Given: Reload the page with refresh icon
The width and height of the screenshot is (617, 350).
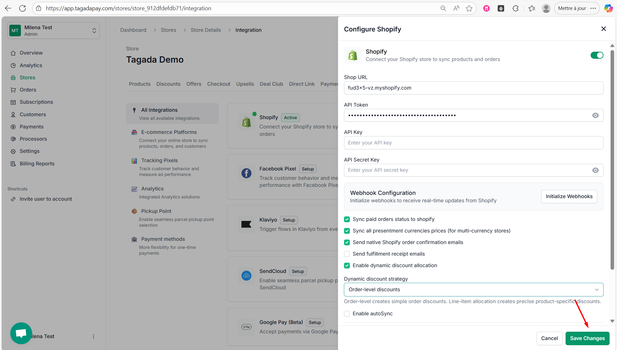Looking at the screenshot, I should click(23, 8).
